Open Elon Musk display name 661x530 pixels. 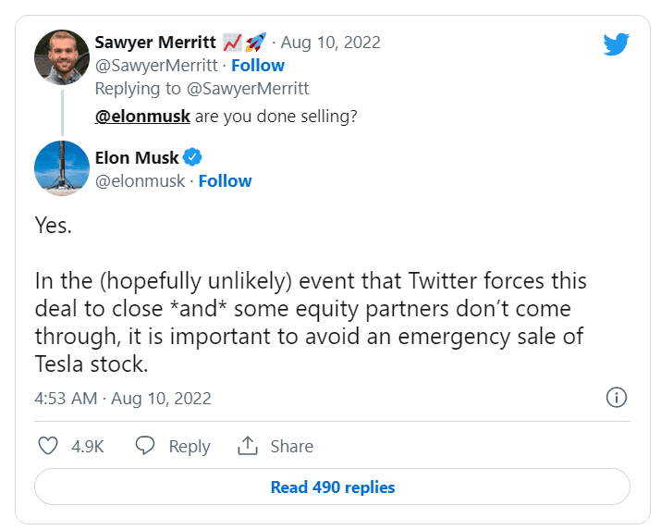coord(137,157)
